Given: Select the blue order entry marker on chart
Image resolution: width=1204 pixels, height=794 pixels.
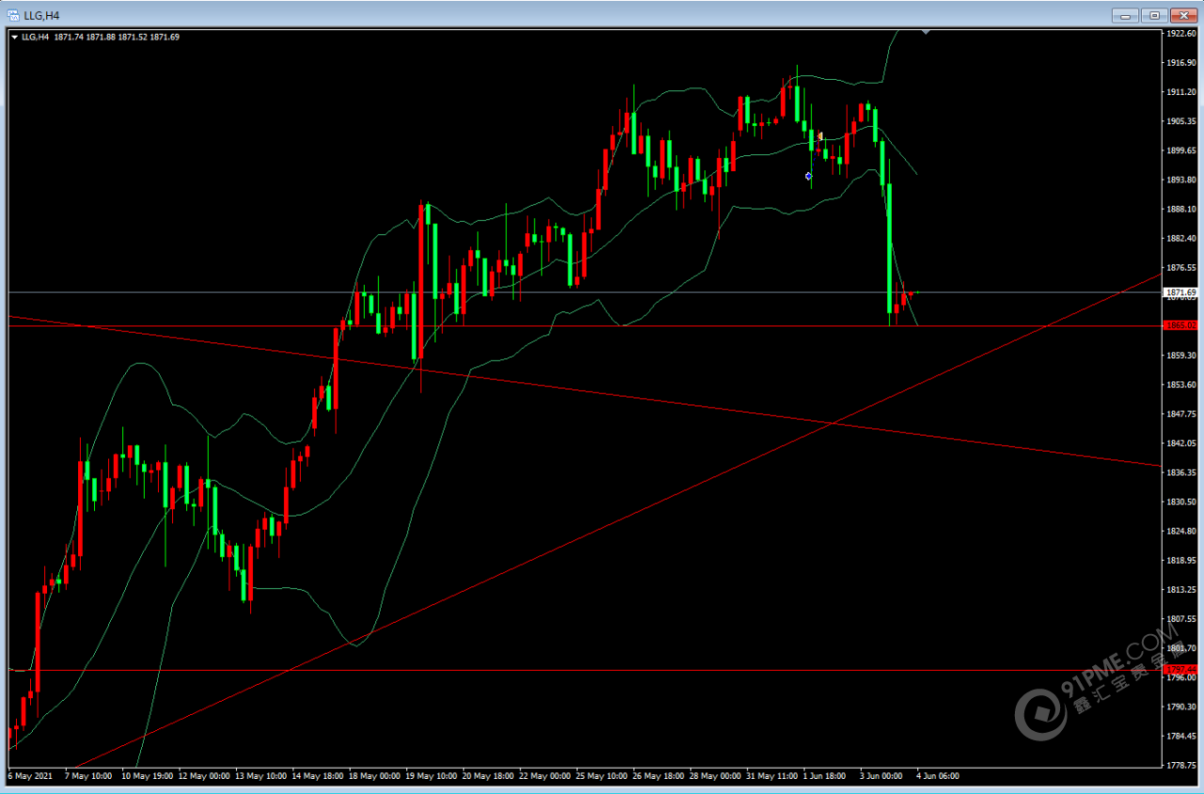Looking at the screenshot, I should [x=808, y=176].
